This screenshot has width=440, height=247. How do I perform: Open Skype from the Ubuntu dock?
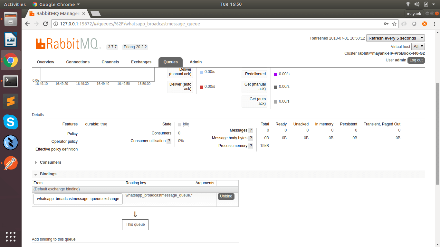[11, 122]
